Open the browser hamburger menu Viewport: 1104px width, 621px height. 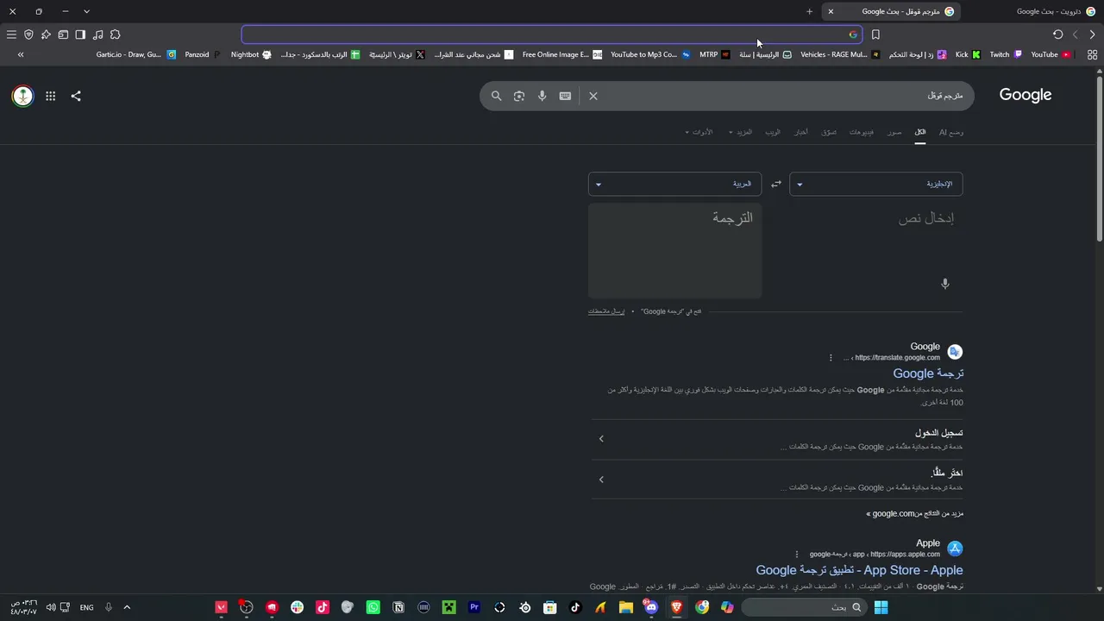coord(11,34)
